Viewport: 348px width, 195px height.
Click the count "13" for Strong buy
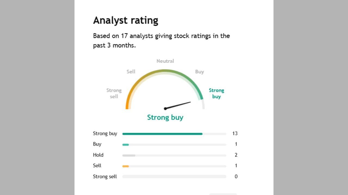tap(235, 134)
